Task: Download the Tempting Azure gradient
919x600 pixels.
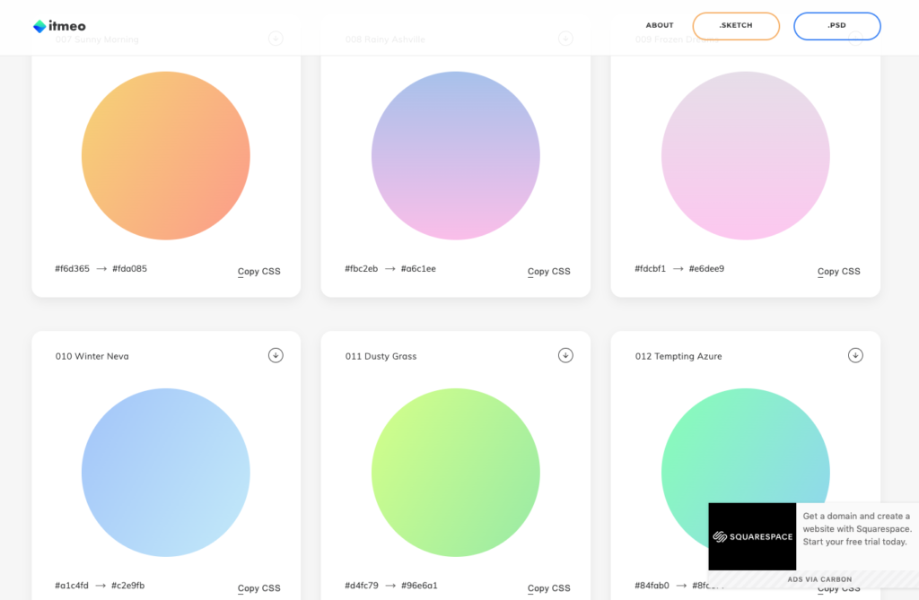Action: pyautogui.click(x=855, y=355)
